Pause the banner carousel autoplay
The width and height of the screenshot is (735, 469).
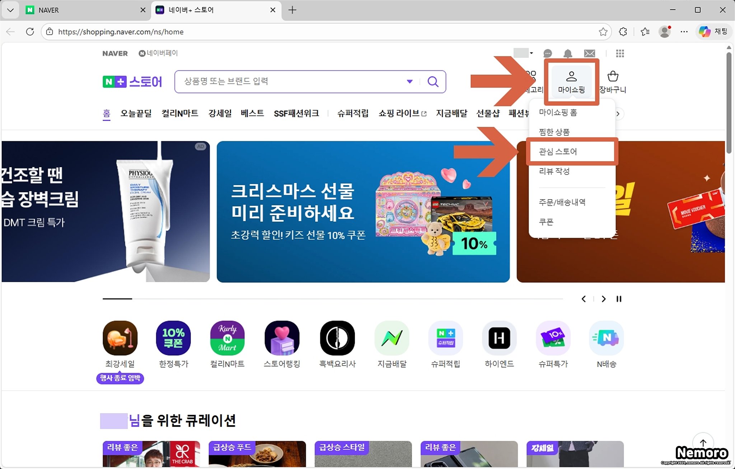pos(619,299)
